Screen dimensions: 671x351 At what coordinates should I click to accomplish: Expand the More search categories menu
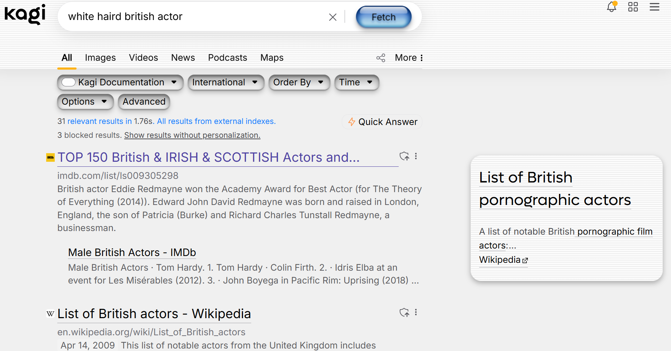point(409,58)
